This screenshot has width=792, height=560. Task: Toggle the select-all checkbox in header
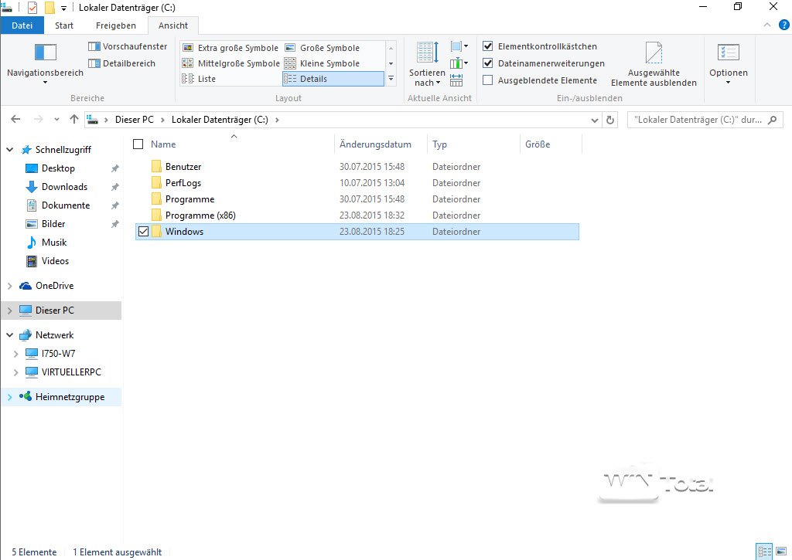click(138, 144)
